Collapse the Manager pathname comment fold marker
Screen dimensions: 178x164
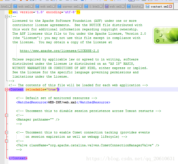pos(6,115)
